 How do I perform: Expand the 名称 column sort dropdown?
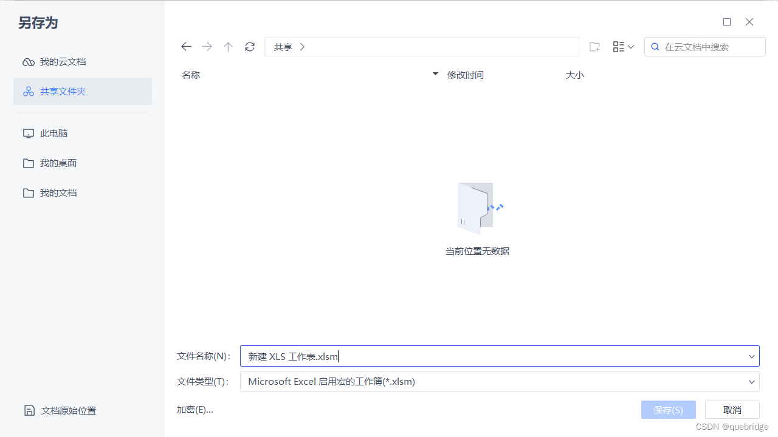coord(435,73)
